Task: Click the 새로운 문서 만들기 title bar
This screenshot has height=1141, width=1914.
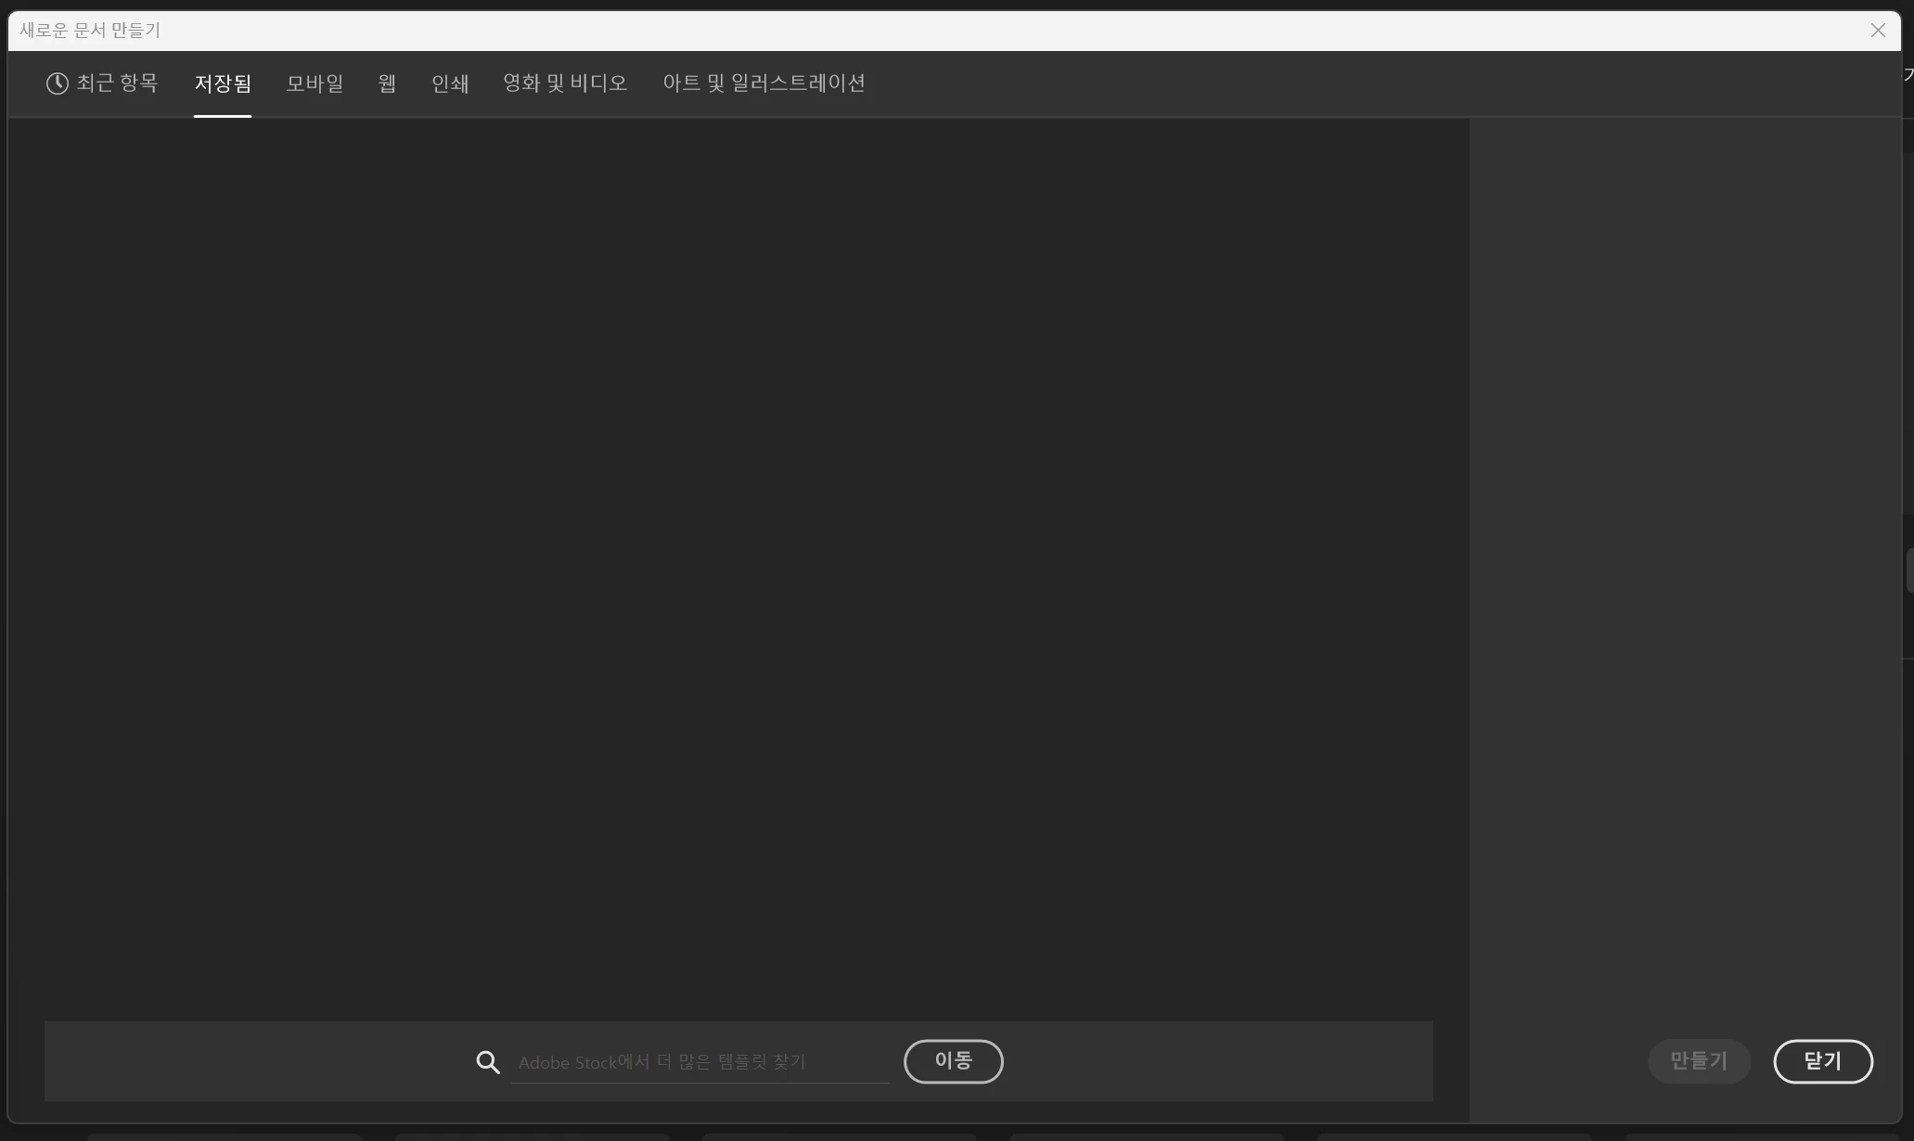Action: coord(928,31)
